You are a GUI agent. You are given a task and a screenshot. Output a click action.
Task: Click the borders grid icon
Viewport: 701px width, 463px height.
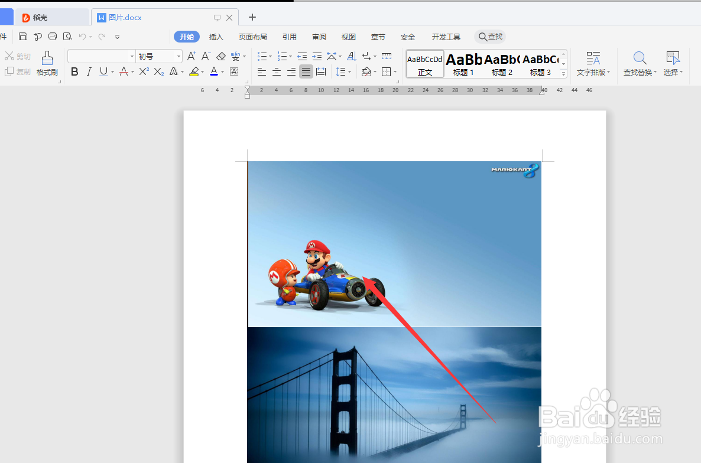(x=387, y=71)
